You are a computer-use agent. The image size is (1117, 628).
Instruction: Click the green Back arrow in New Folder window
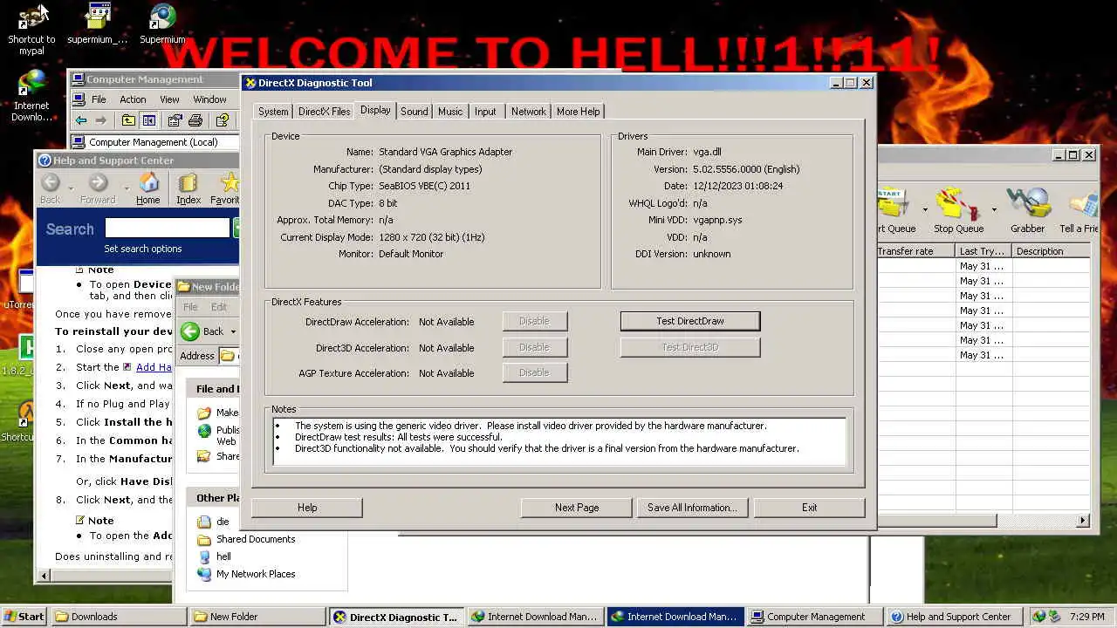190,331
